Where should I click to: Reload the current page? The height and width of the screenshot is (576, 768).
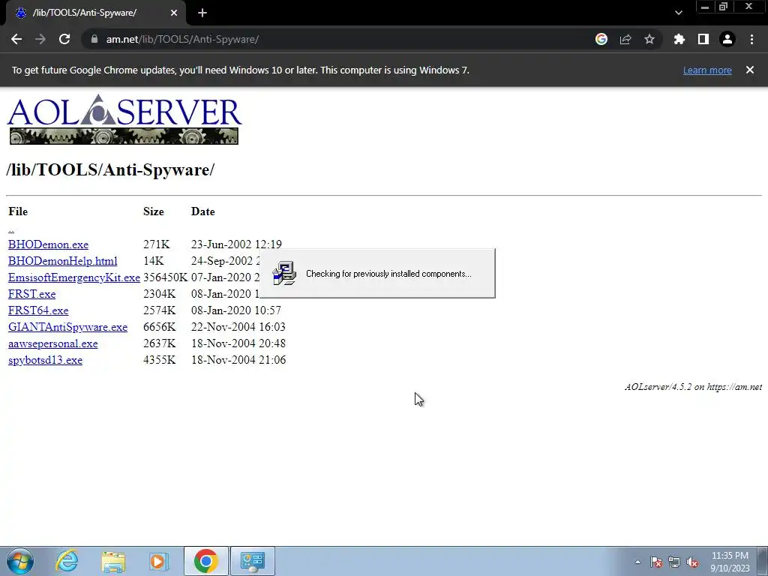click(64, 39)
